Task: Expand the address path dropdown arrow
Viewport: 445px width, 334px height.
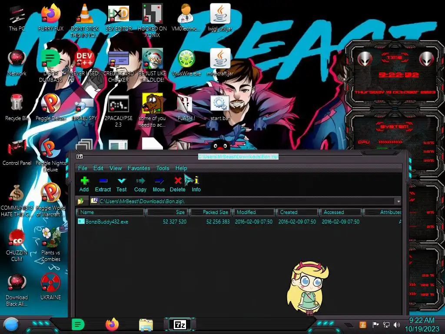Action: (399, 201)
